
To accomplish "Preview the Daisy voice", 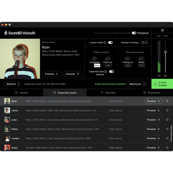I will 153,148.
